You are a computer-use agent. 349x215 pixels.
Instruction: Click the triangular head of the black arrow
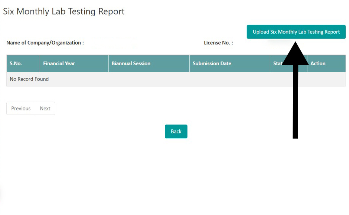click(x=296, y=54)
